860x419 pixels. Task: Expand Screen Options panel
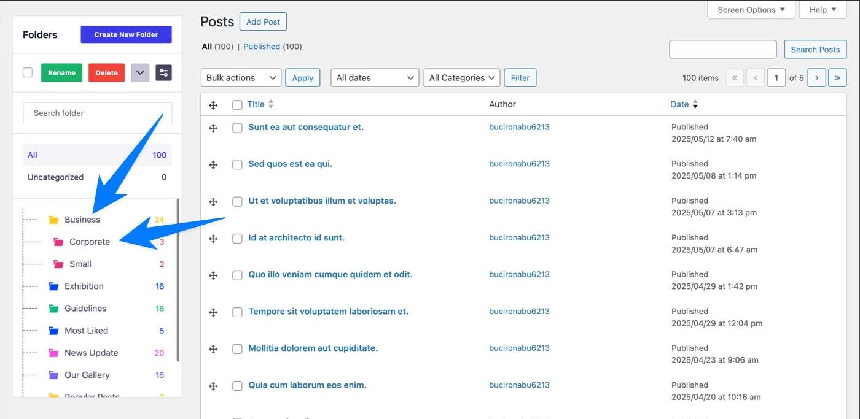751,9
